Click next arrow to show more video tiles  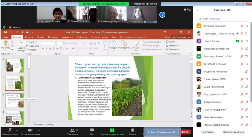point(162,14)
